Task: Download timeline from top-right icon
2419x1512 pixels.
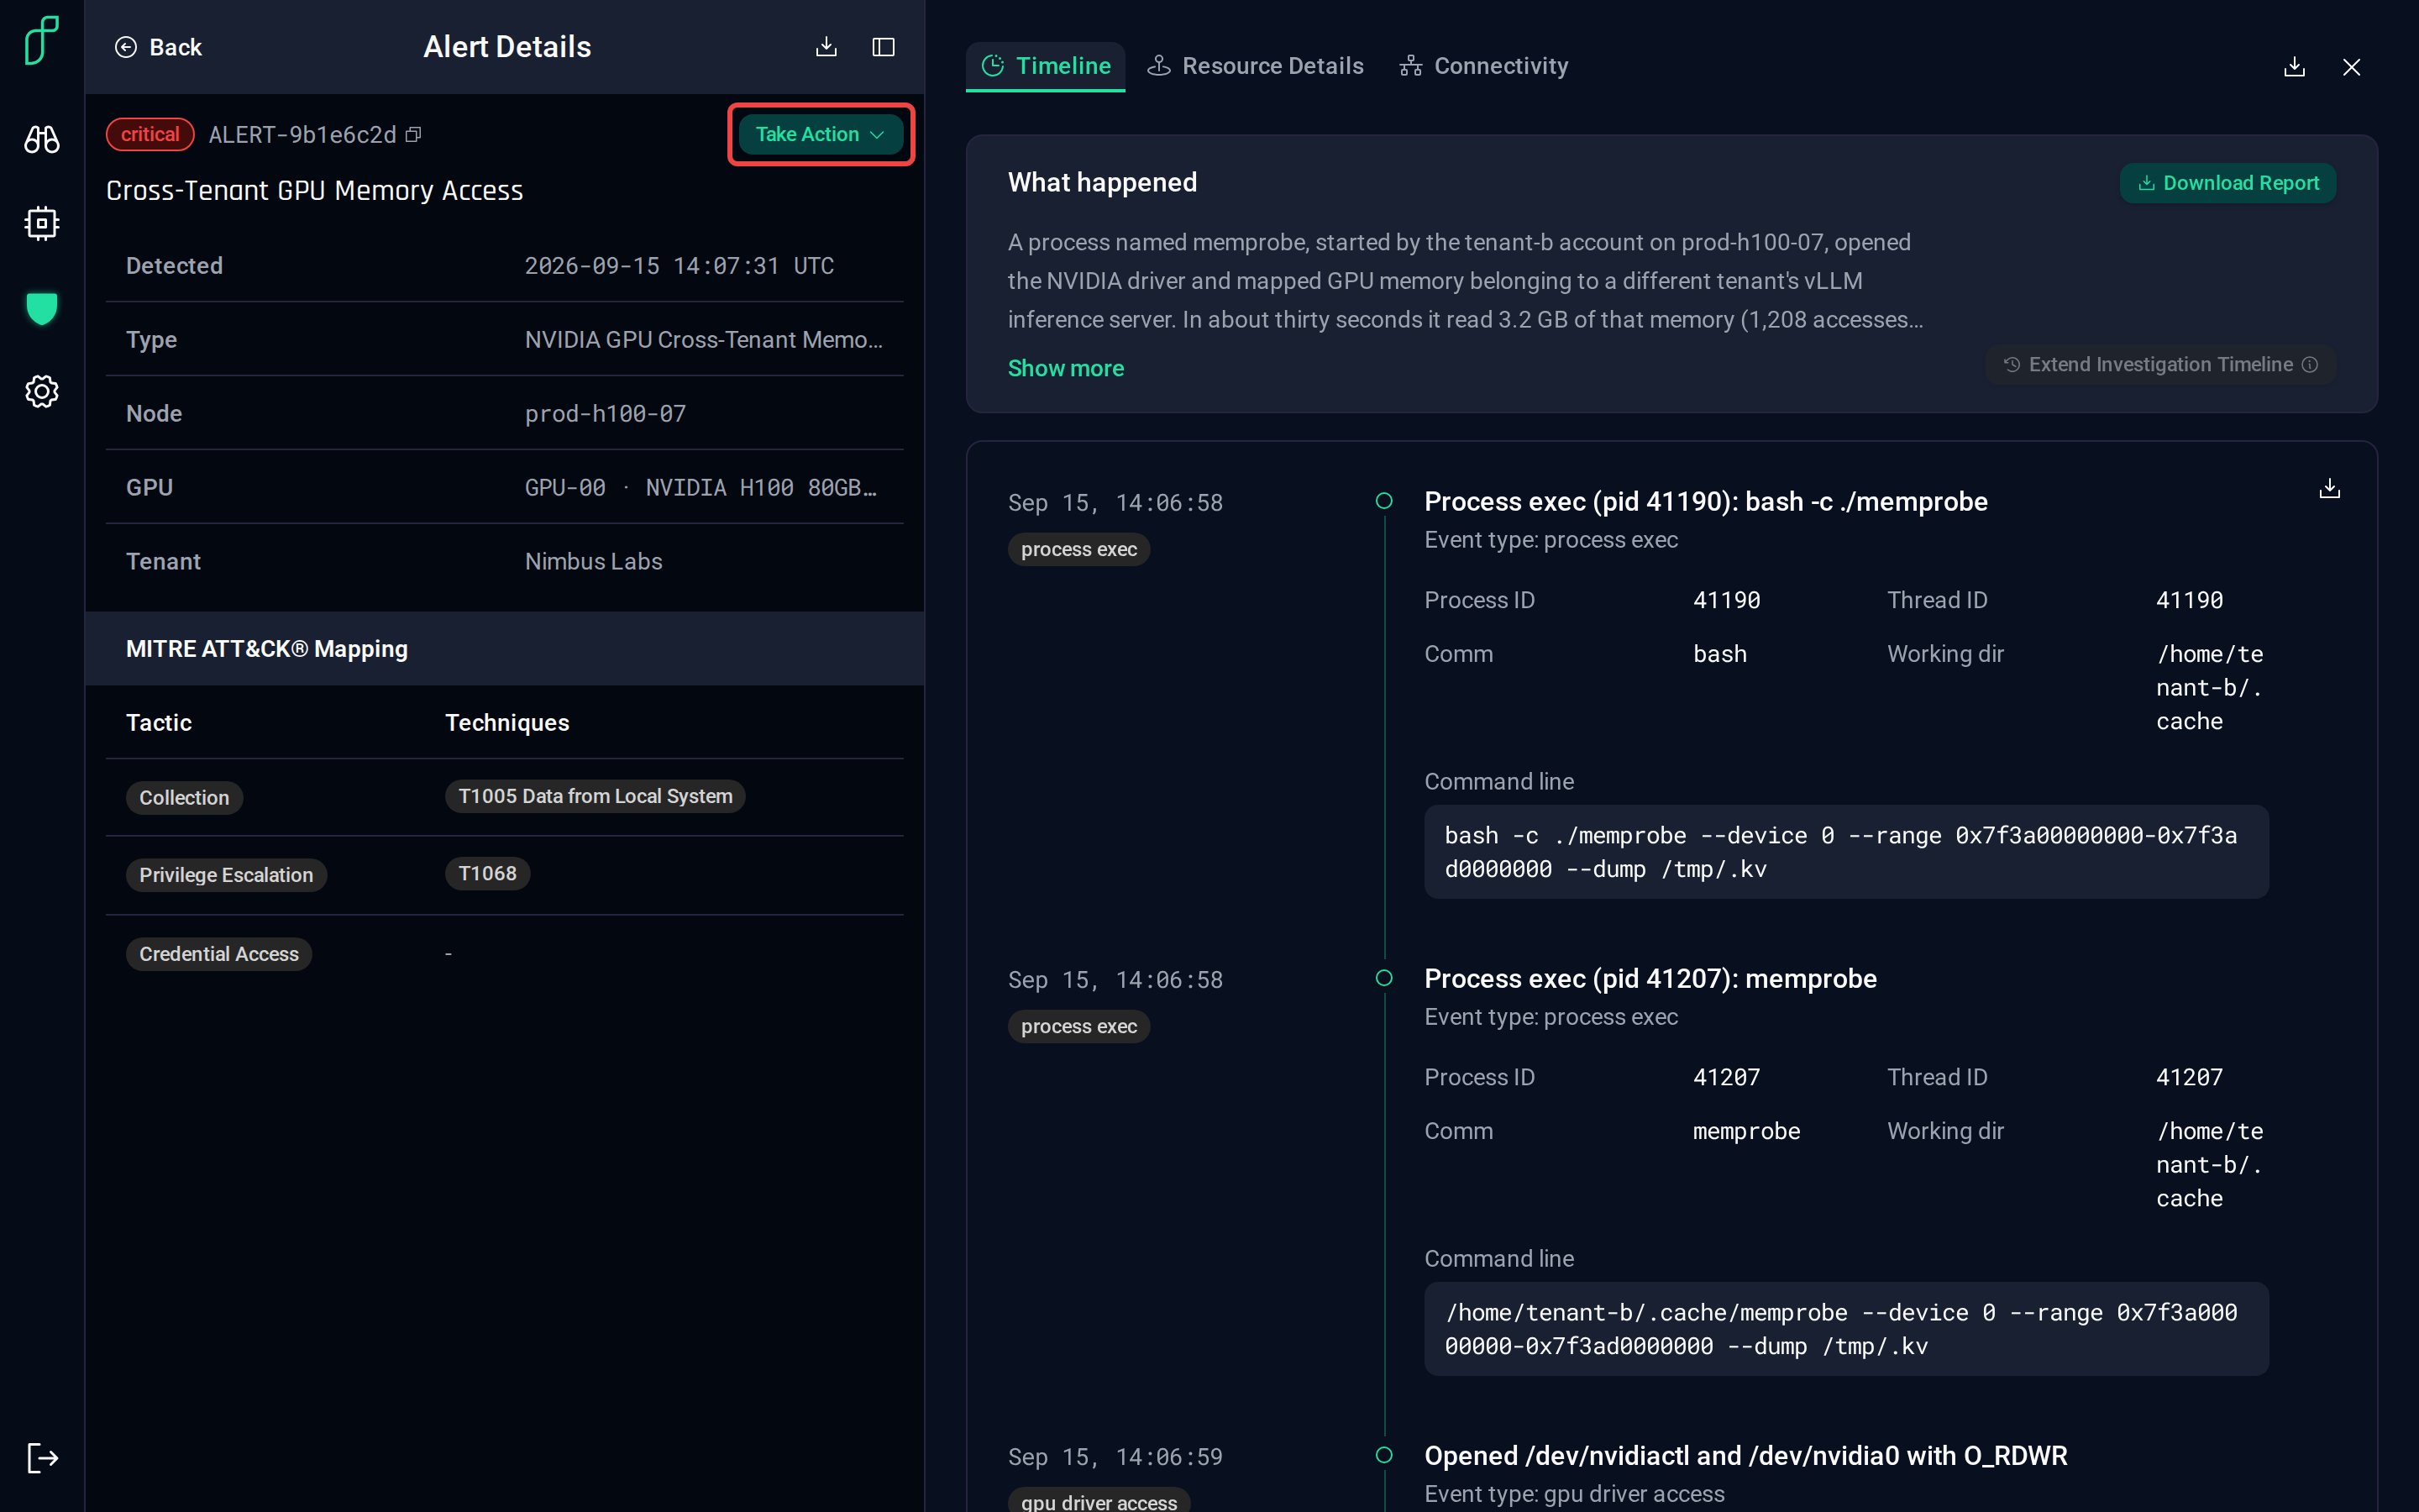Action: pos(2294,67)
